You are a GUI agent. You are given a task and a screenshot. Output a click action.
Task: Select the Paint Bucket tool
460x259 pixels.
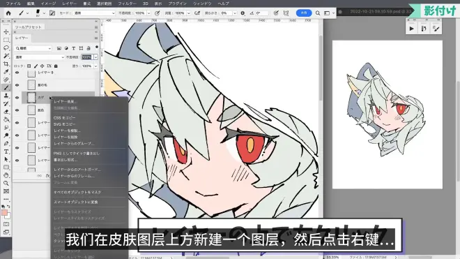[6, 119]
